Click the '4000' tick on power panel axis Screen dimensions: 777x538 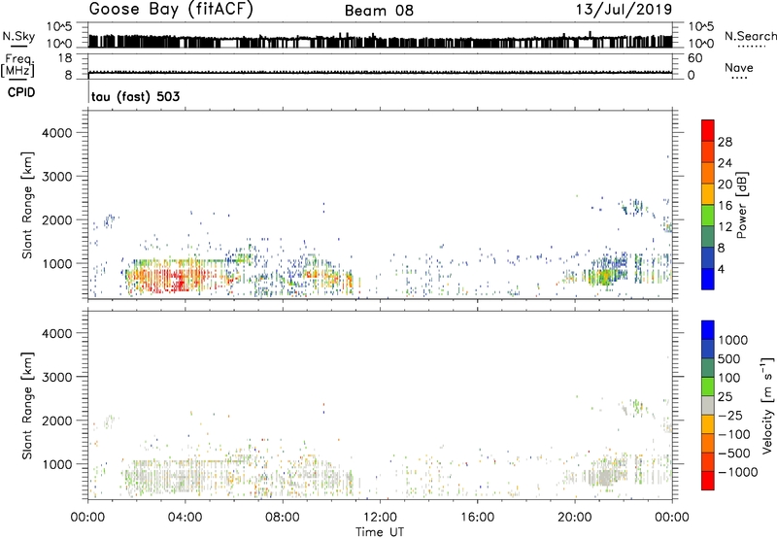pyautogui.click(x=57, y=133)
